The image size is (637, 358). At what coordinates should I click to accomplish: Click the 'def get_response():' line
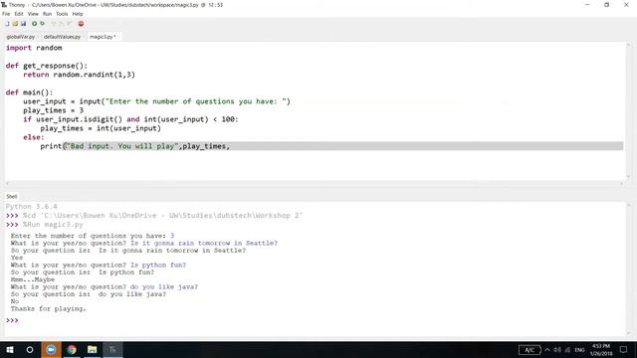tap(47, 66)
